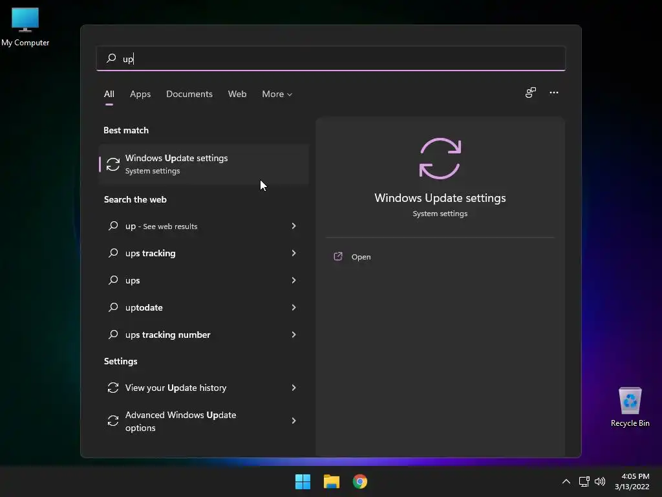Click the 'Search the web' heading

pos(135,199)
